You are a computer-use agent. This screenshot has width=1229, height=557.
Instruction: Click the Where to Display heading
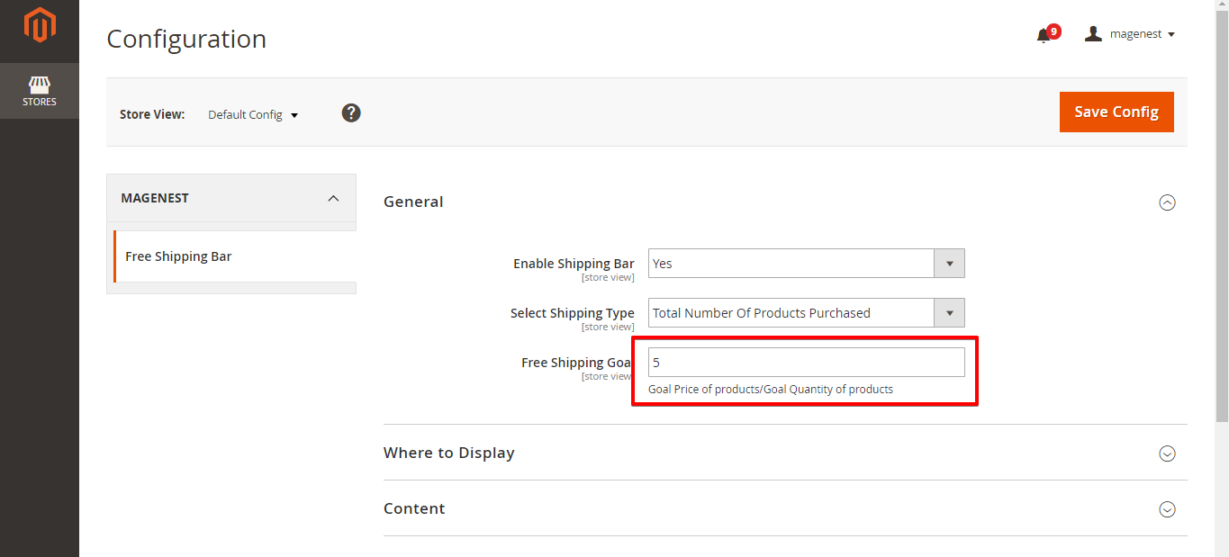coord(448,453)
